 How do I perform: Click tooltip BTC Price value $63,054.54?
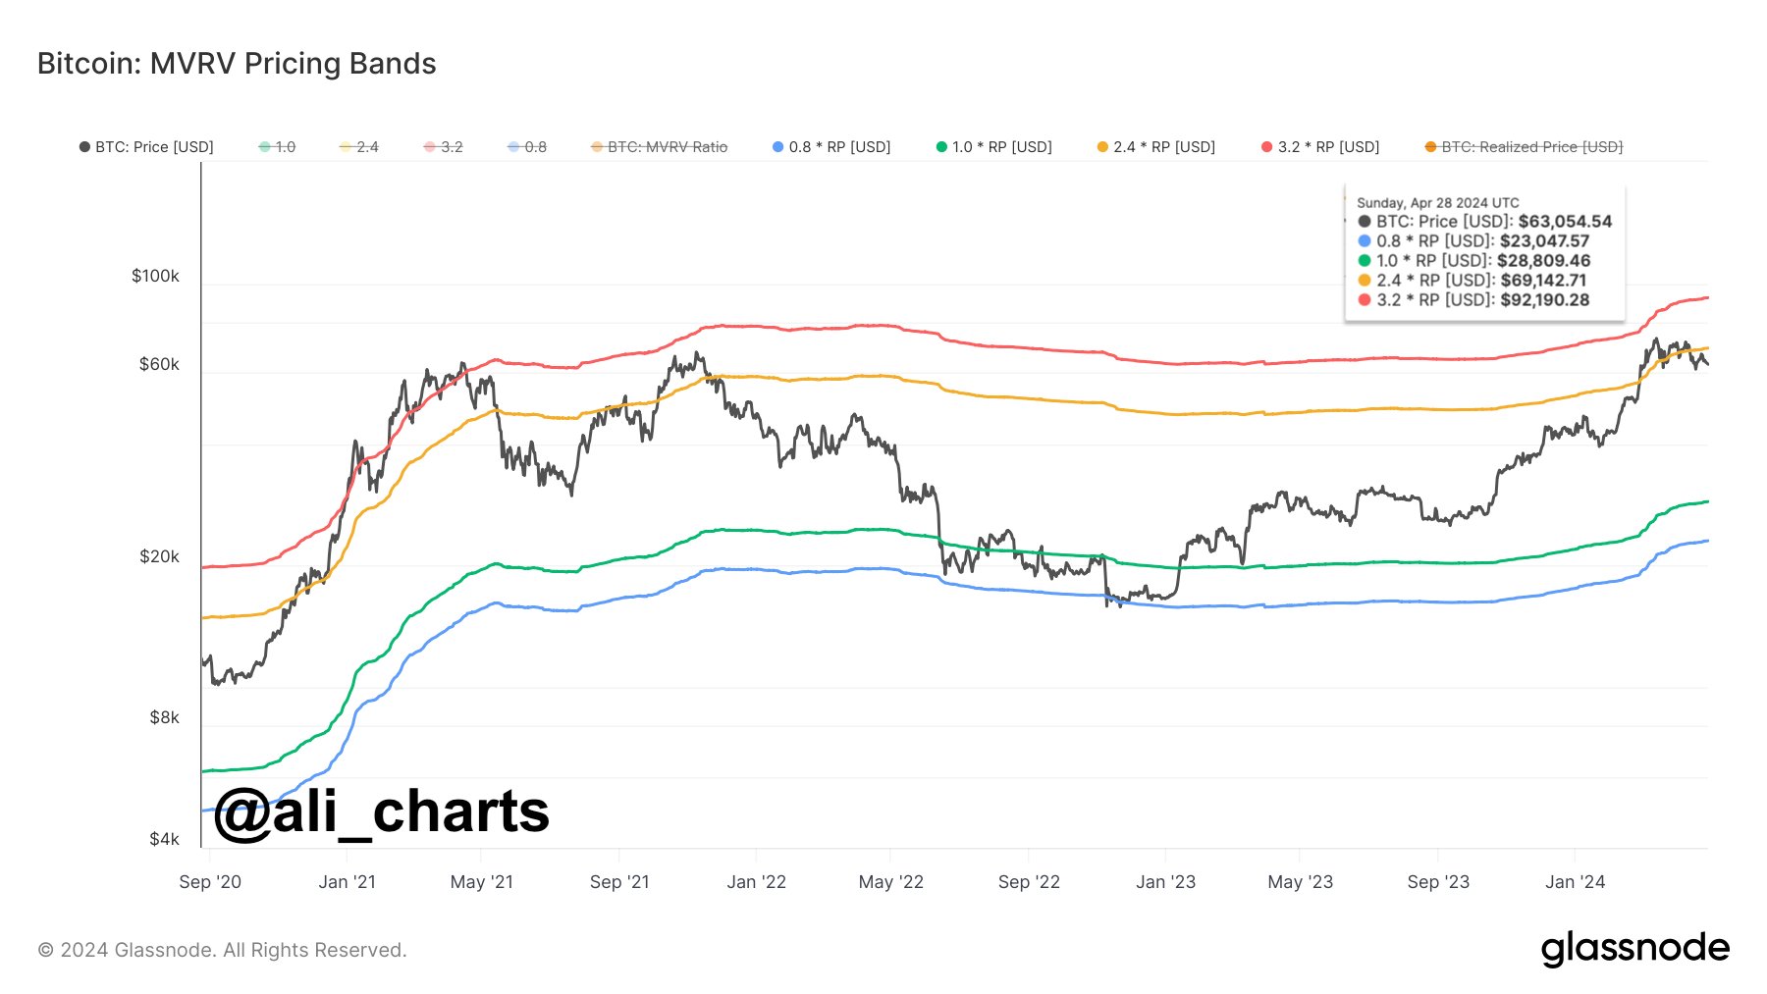pyautogui.click(x=1565, y=222)
